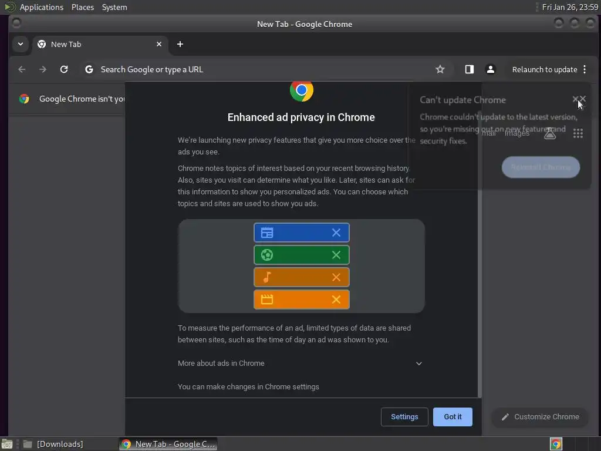601x451 pixels.
Task: Expand More about ads in Chrome
Action: (301, 363)
